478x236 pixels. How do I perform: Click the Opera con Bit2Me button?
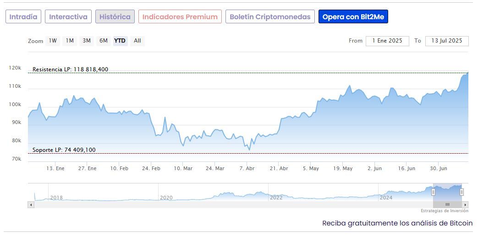click(353, 17)
